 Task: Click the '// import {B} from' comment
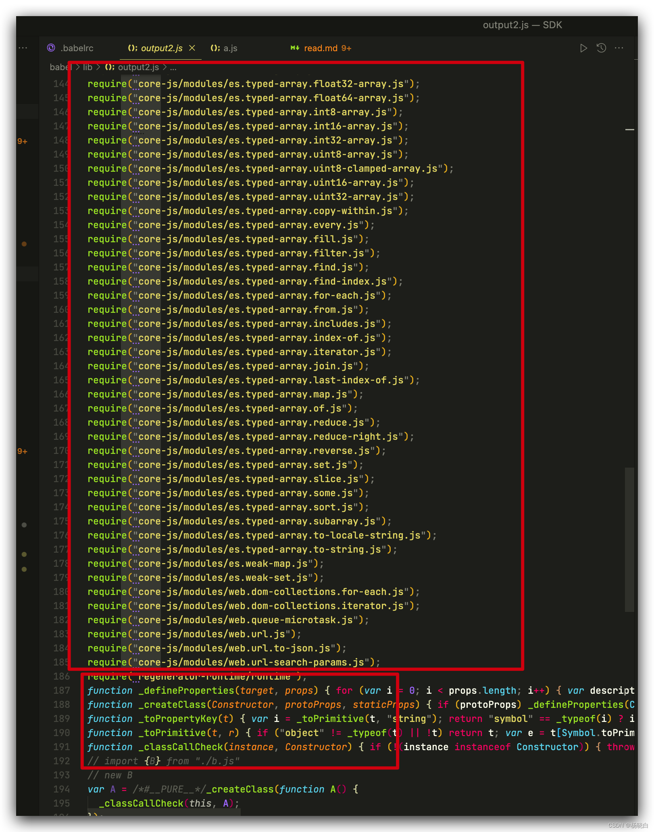point(163,761)
